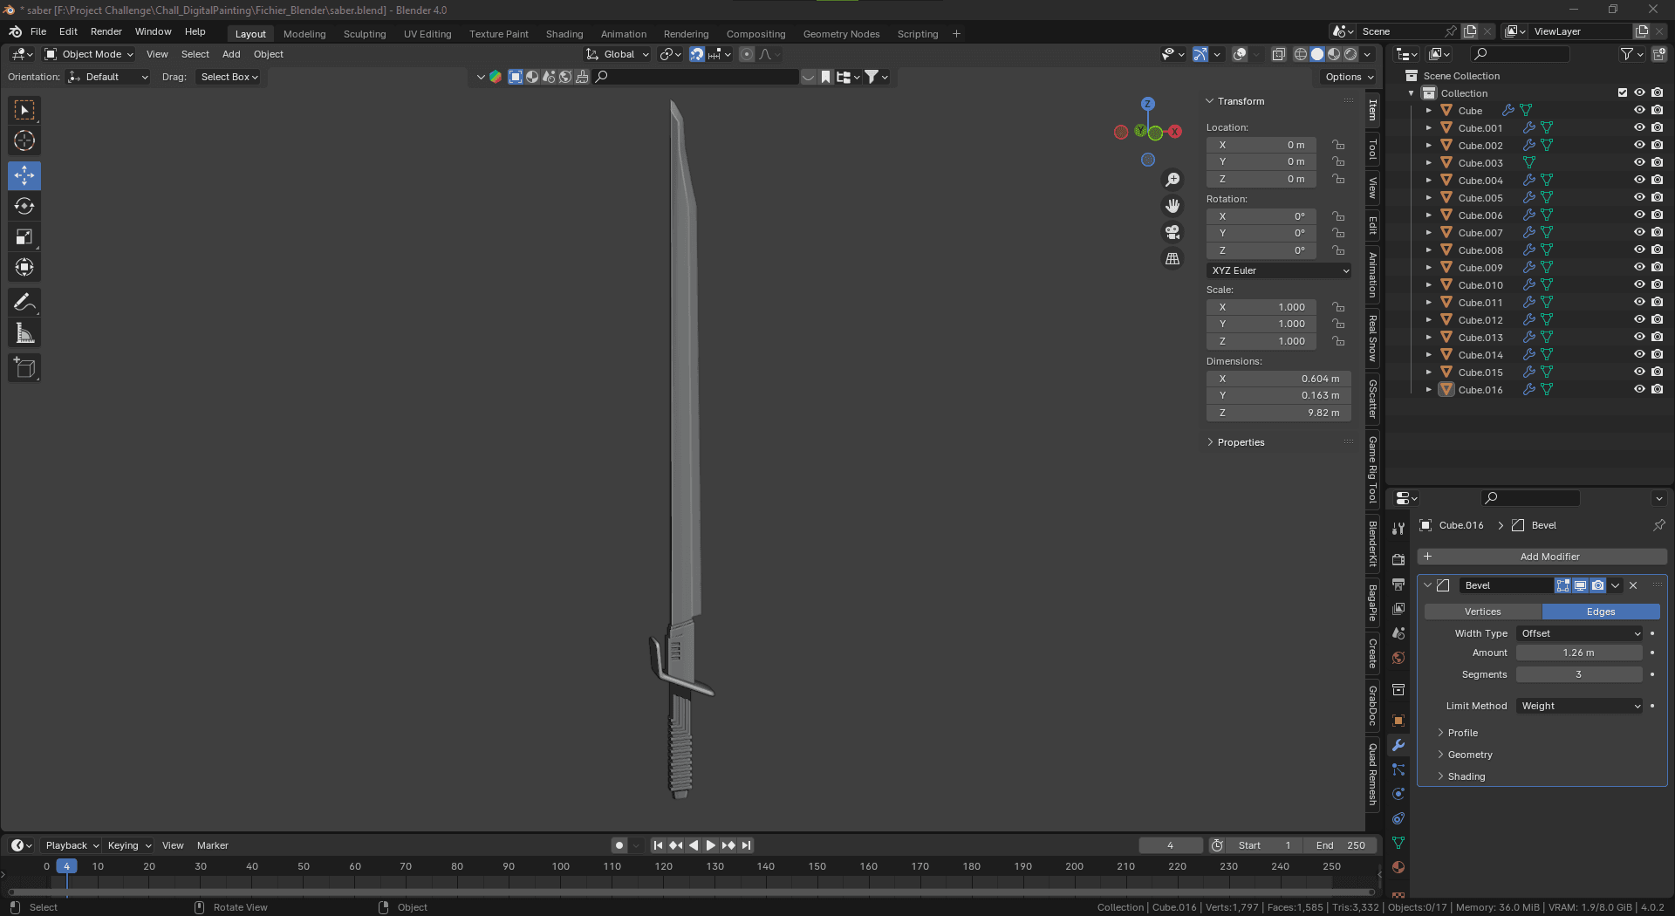Select the Measure tool
Screen dimensions: 1675x916
tap(24, 333)
